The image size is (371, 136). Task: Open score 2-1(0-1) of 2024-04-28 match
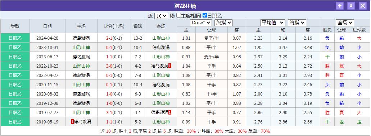tap(114, 38)
